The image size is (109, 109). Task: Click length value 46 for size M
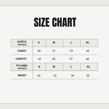coord(54,59)
